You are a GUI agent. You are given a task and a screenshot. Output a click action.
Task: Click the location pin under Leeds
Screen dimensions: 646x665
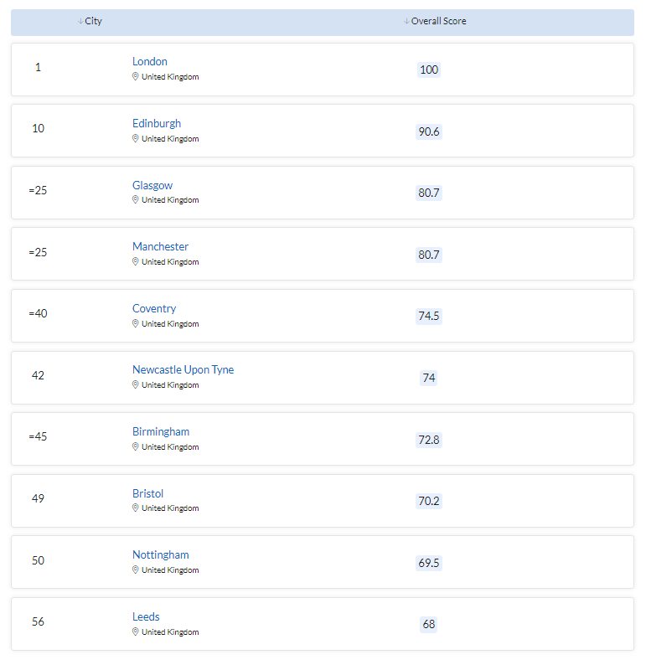click(135, 631)
